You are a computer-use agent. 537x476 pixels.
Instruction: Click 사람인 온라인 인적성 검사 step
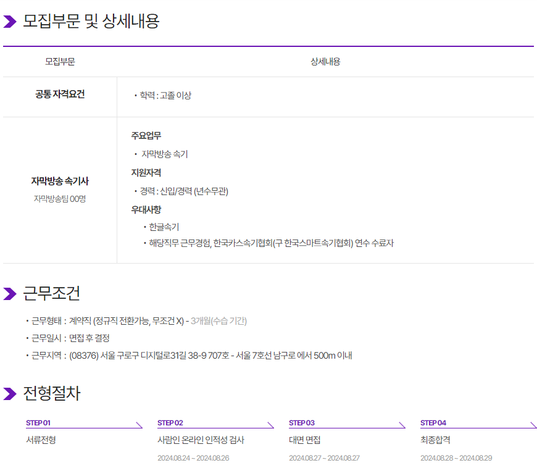(201, 440)
